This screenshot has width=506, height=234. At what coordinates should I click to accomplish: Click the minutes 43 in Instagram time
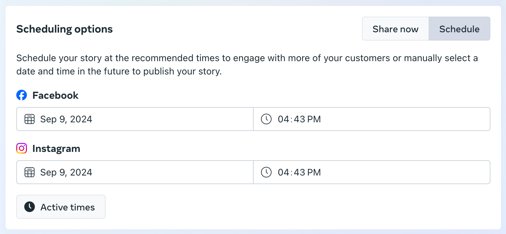pyautogui.click(x=299, y=172)
